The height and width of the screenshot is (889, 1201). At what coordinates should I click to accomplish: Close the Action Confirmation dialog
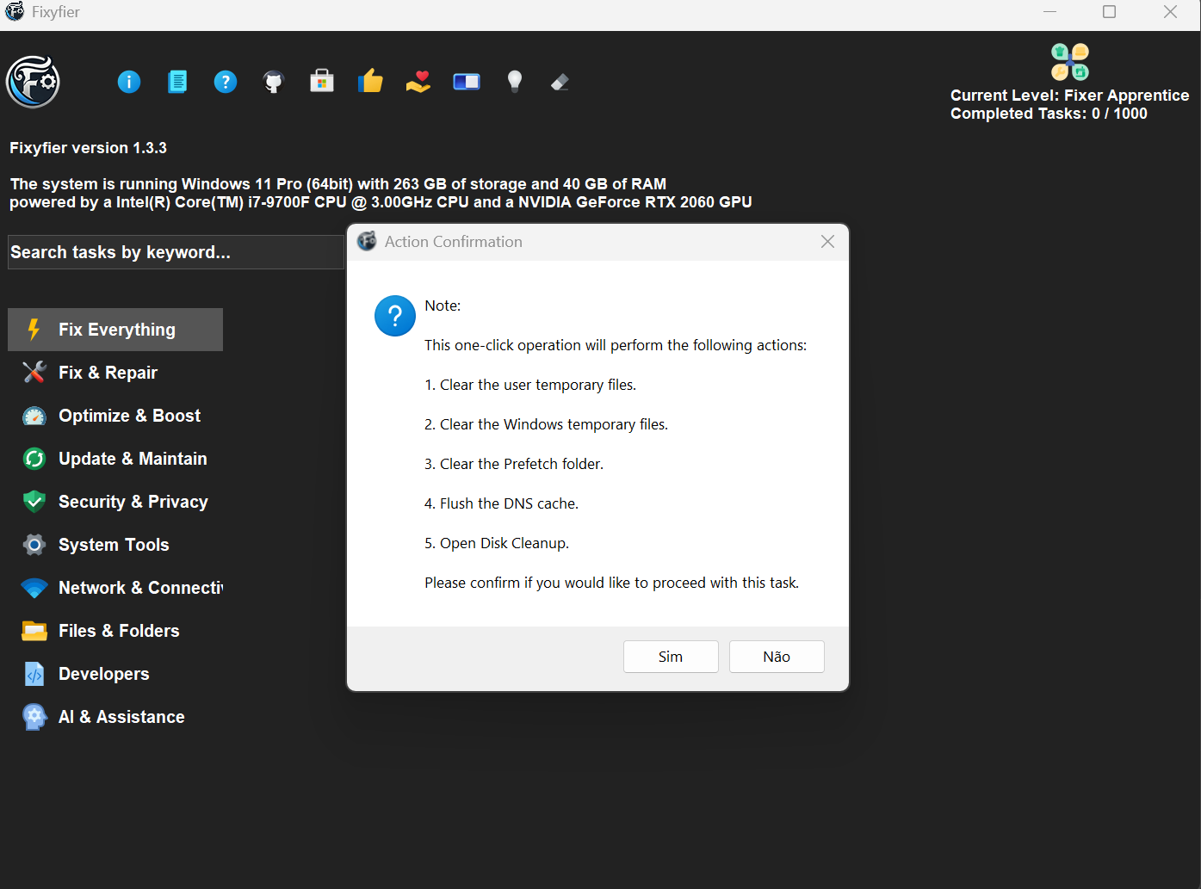(x=827, y=242)
